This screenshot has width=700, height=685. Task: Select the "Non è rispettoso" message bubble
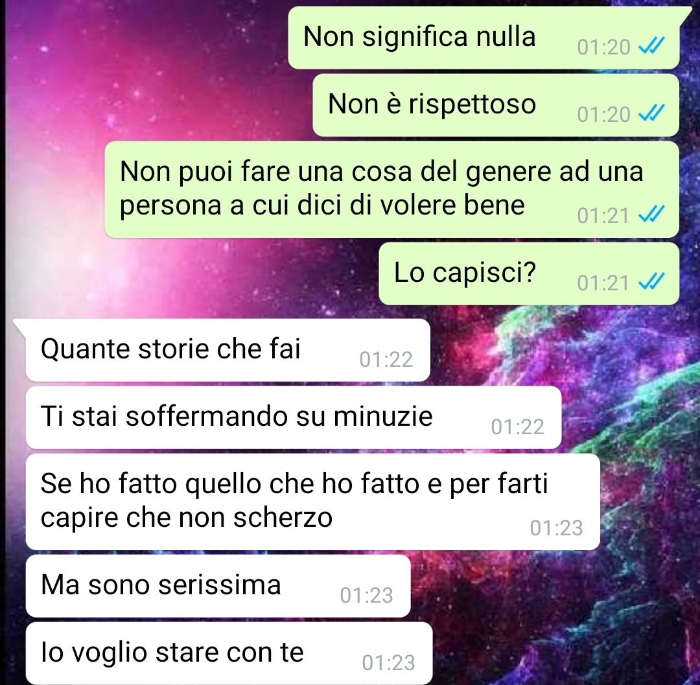(496, 106)
